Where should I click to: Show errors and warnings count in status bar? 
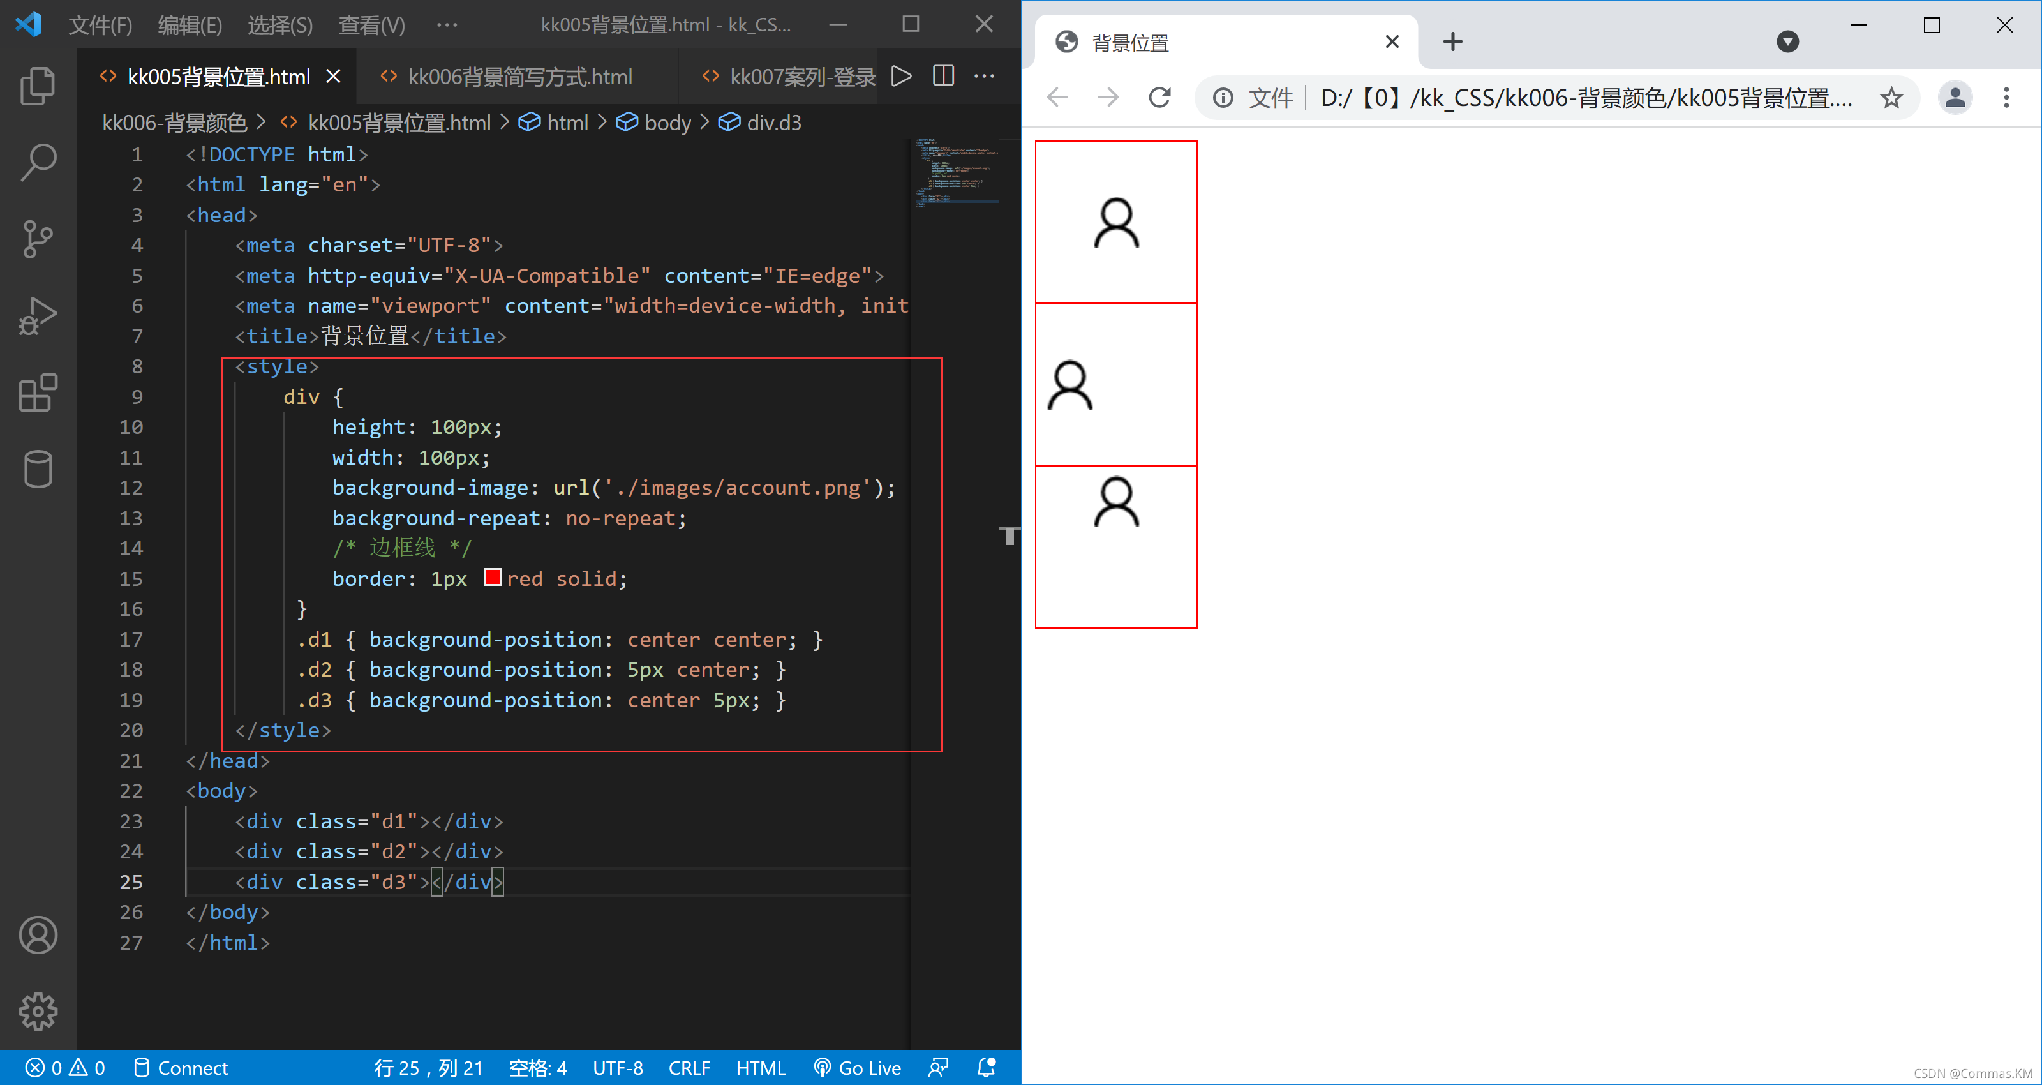(x=66, y=1068)
